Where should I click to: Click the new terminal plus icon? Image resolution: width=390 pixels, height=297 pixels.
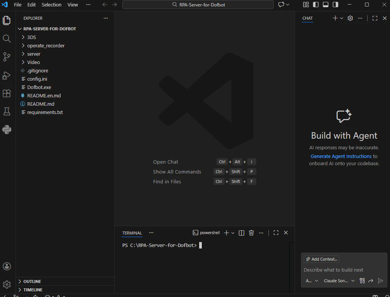point(226,233)
